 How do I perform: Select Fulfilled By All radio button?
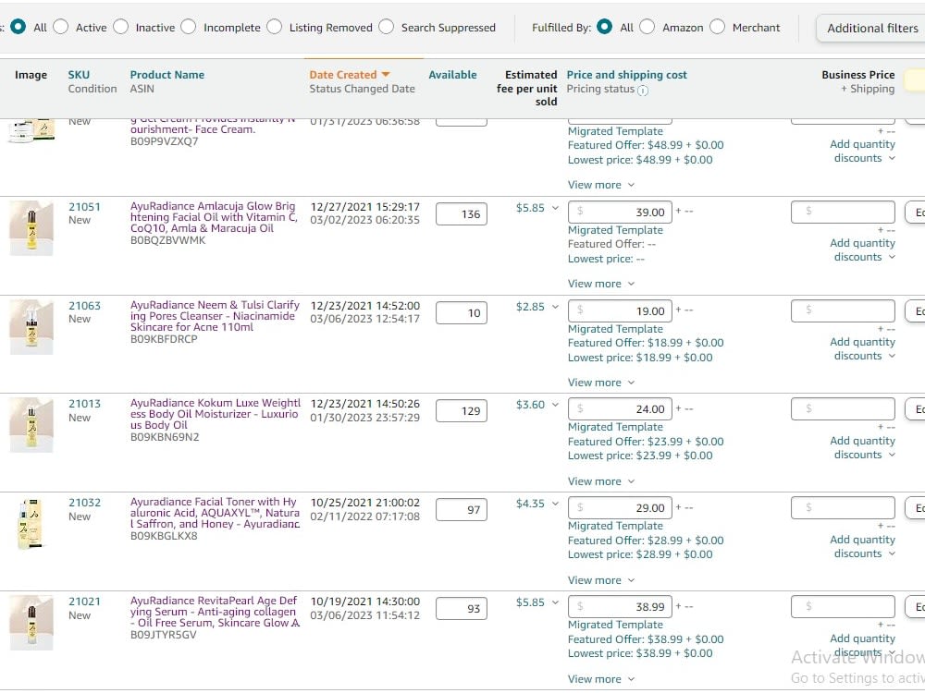click(x=605, y=27)
